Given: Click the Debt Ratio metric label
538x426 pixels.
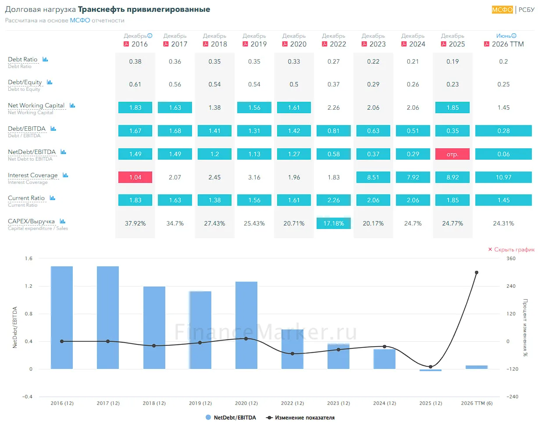Looking at the screenshot, I should (x=23, y=59).
